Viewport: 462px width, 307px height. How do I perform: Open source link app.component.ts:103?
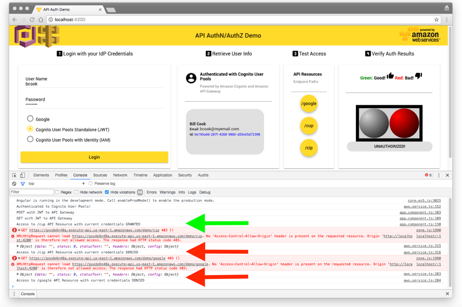[420, 213]
